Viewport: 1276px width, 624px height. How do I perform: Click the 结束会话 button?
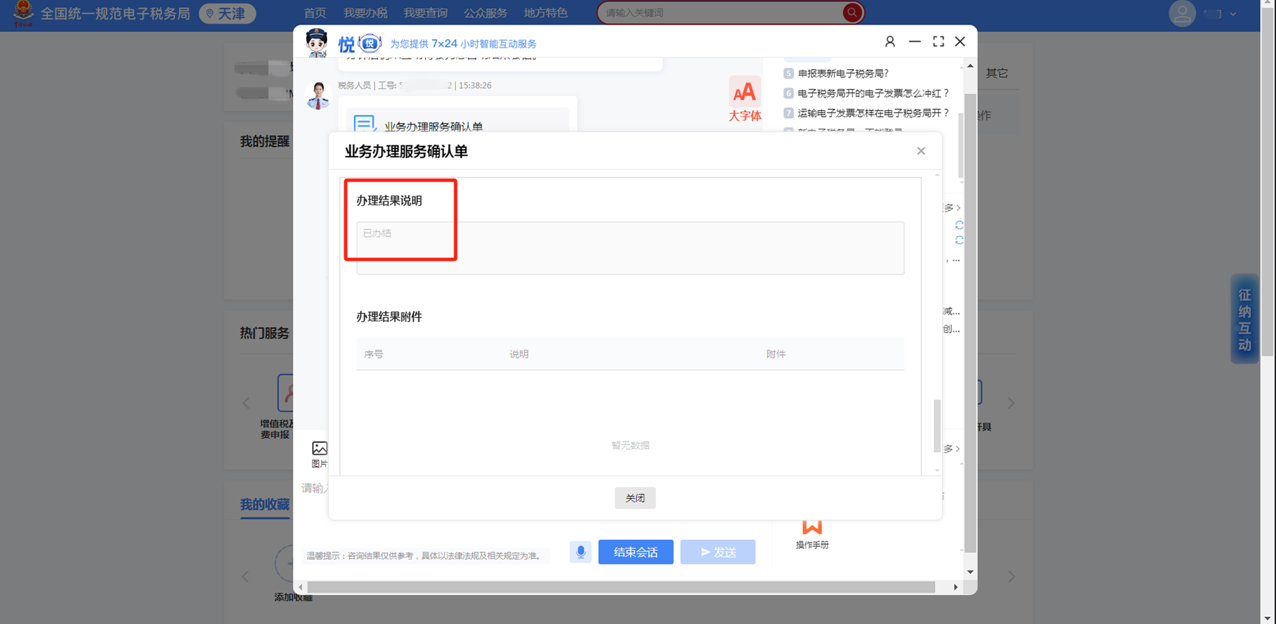(x=635, y=552)
